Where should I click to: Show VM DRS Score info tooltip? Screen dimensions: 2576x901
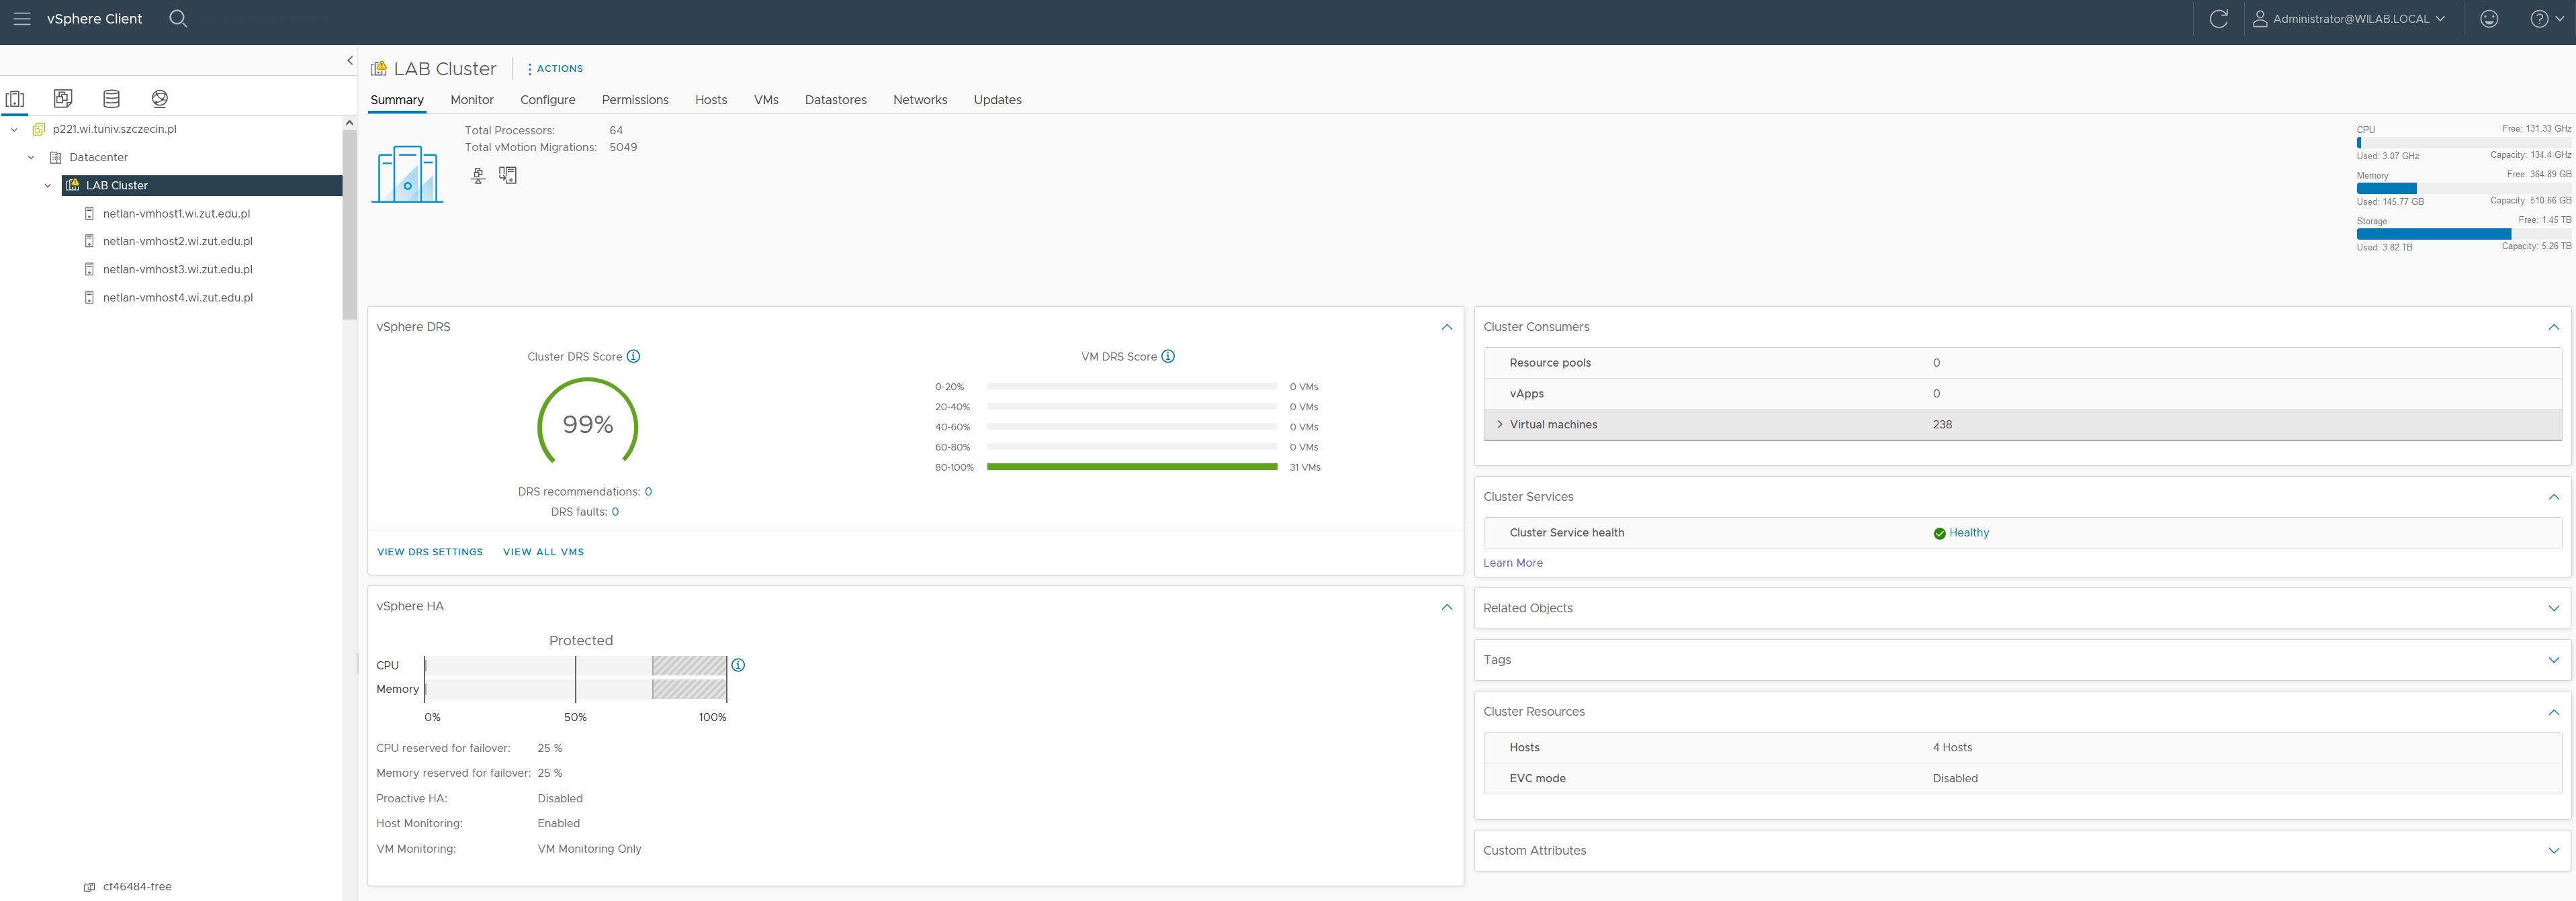coord(1168,356)
